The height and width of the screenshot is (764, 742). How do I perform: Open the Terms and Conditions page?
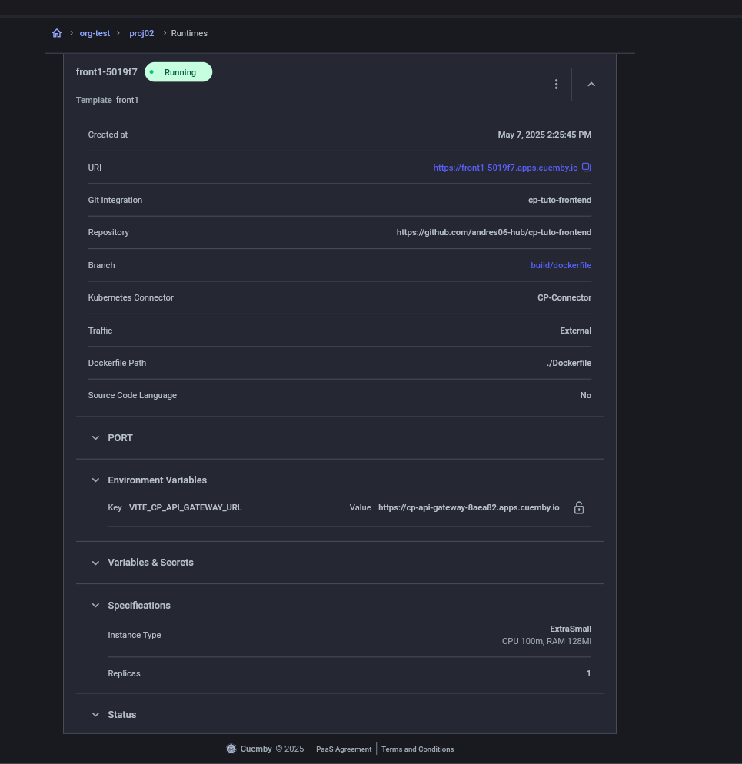[418, 749]
